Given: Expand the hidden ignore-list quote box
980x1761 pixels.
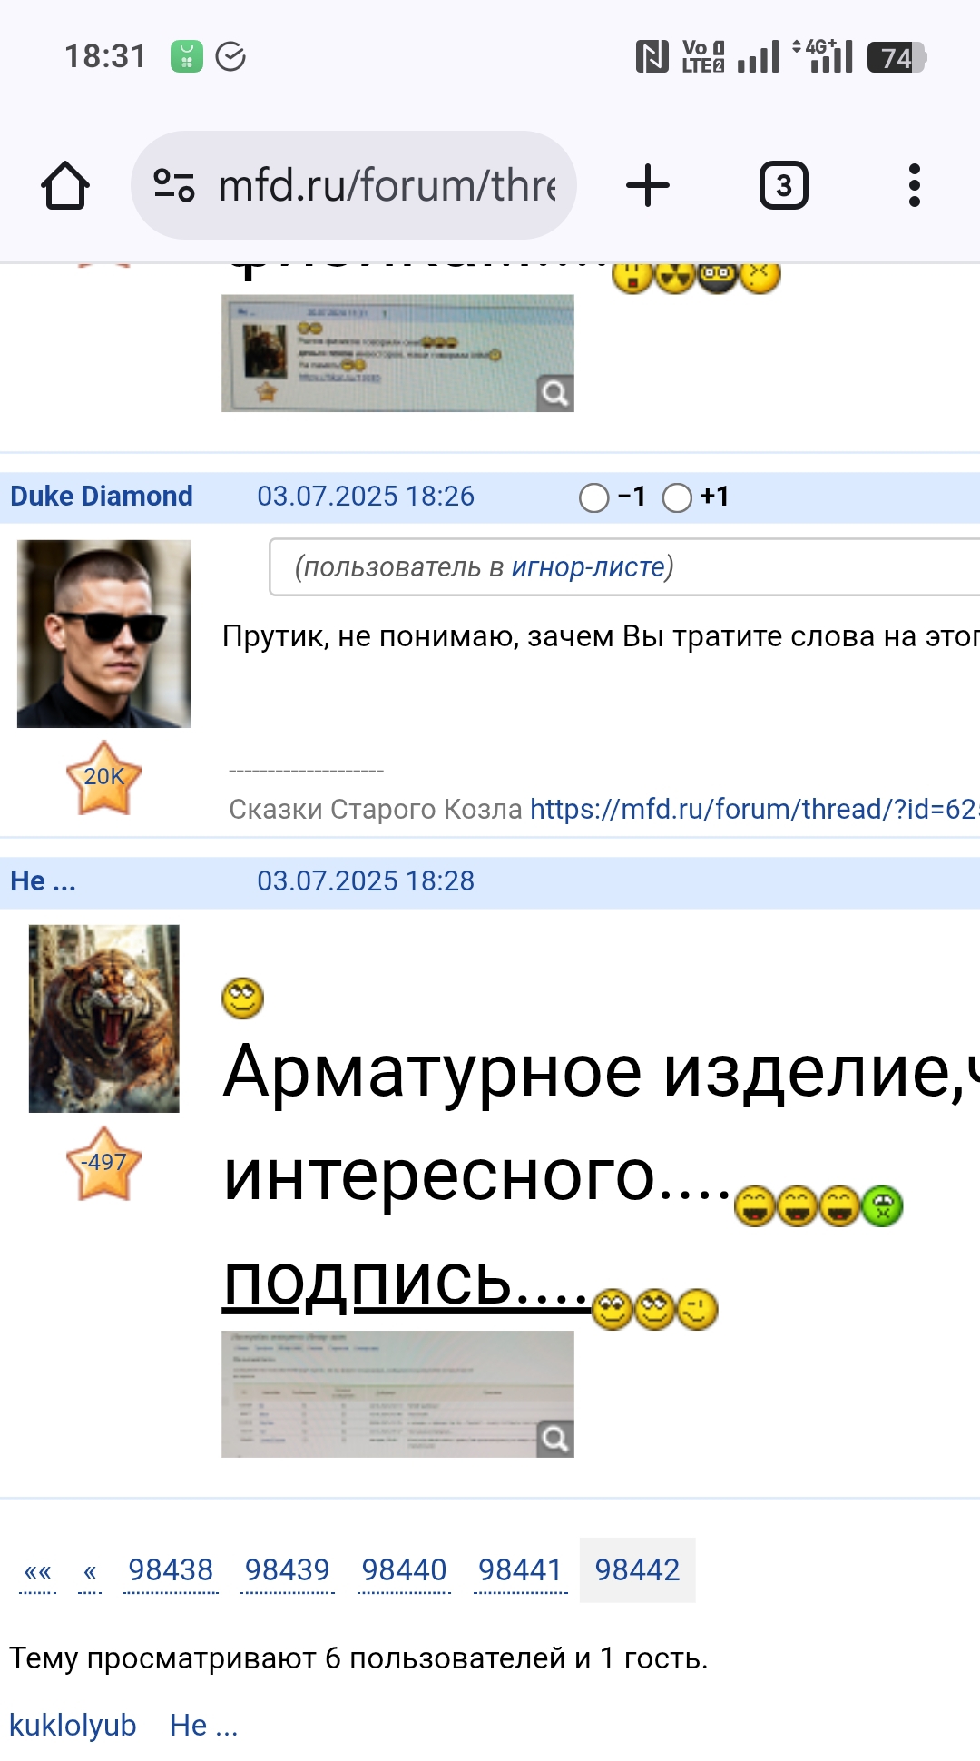Looking at the screenshot, I should [624, 567].
